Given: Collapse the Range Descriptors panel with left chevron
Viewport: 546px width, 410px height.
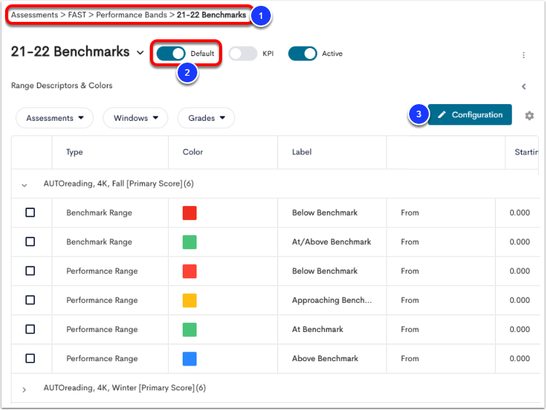Looking at the screenshot, I should [x=523, y=87].
